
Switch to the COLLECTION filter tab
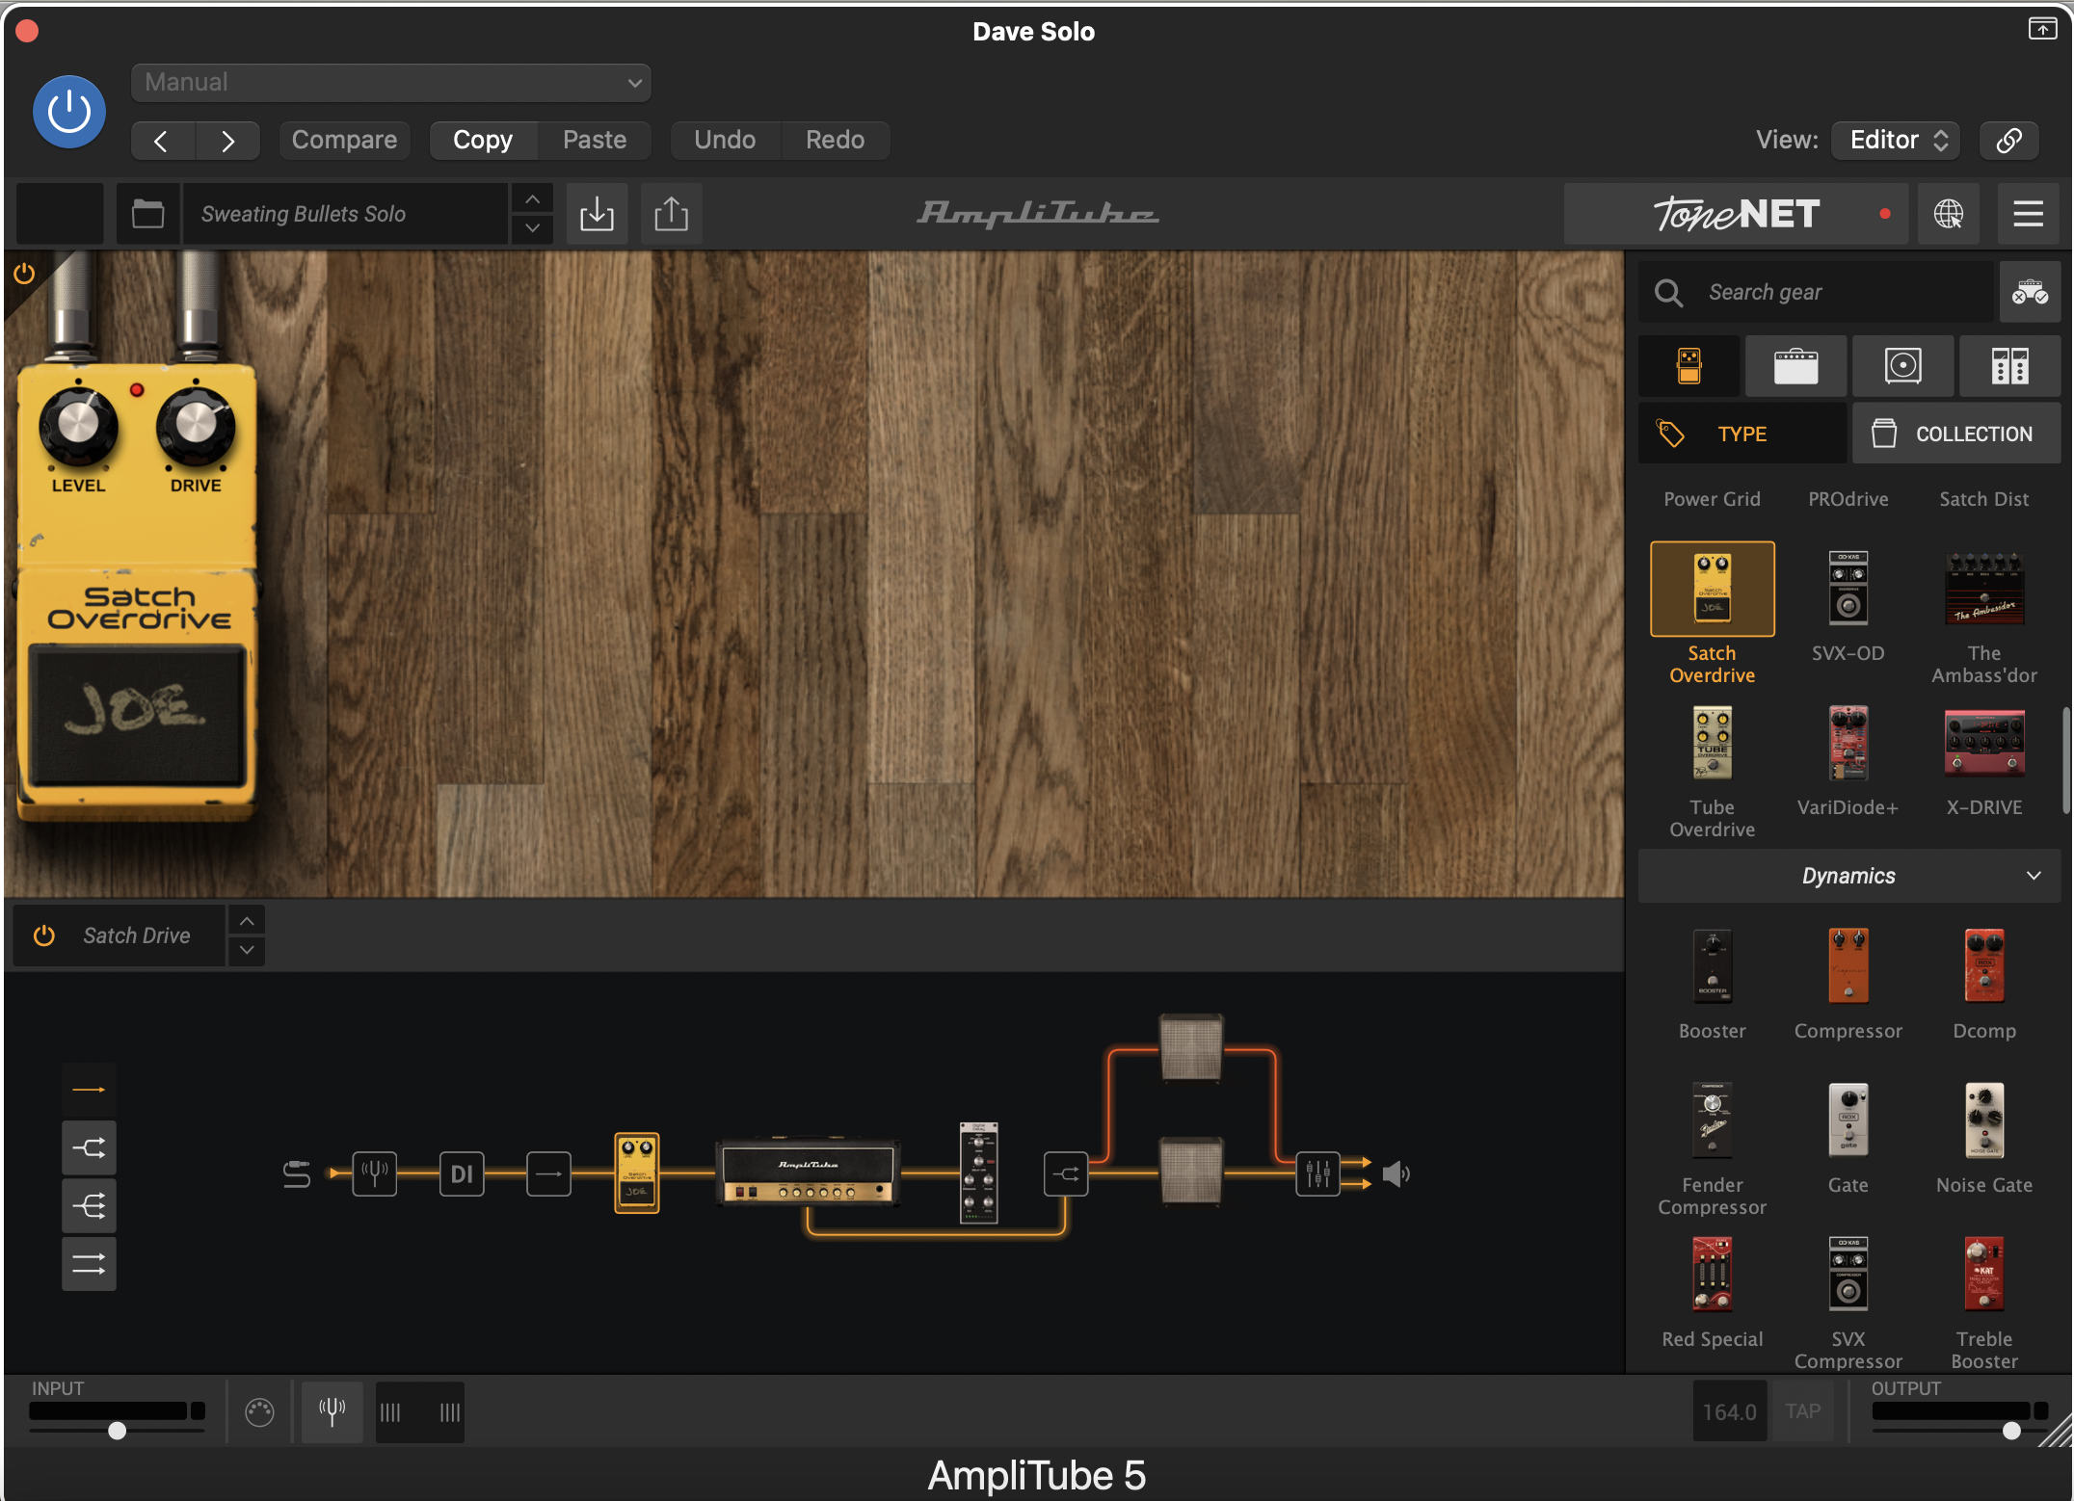1956,434
